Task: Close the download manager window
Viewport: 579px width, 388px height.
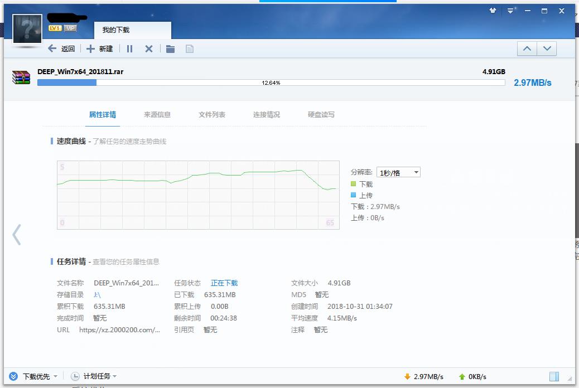Action: (x=562, y=11)
